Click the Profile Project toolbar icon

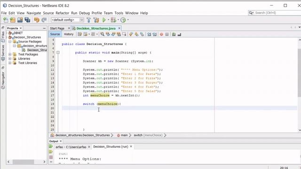[x=123, y=20]
